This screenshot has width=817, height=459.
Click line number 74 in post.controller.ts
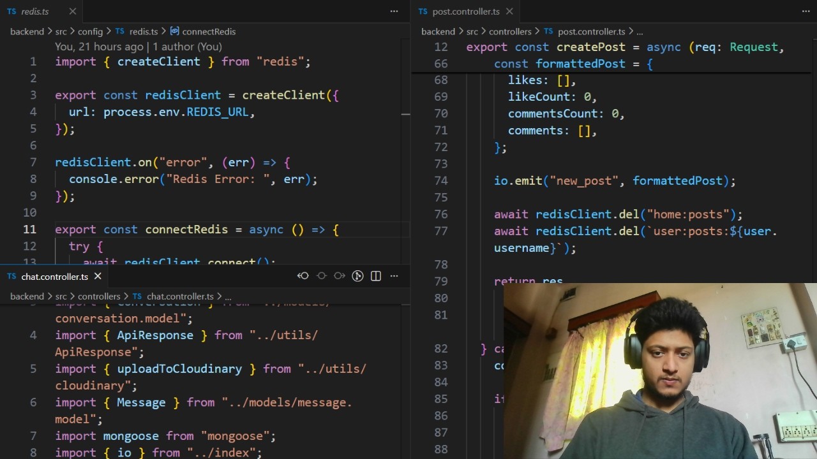(441, 181)
